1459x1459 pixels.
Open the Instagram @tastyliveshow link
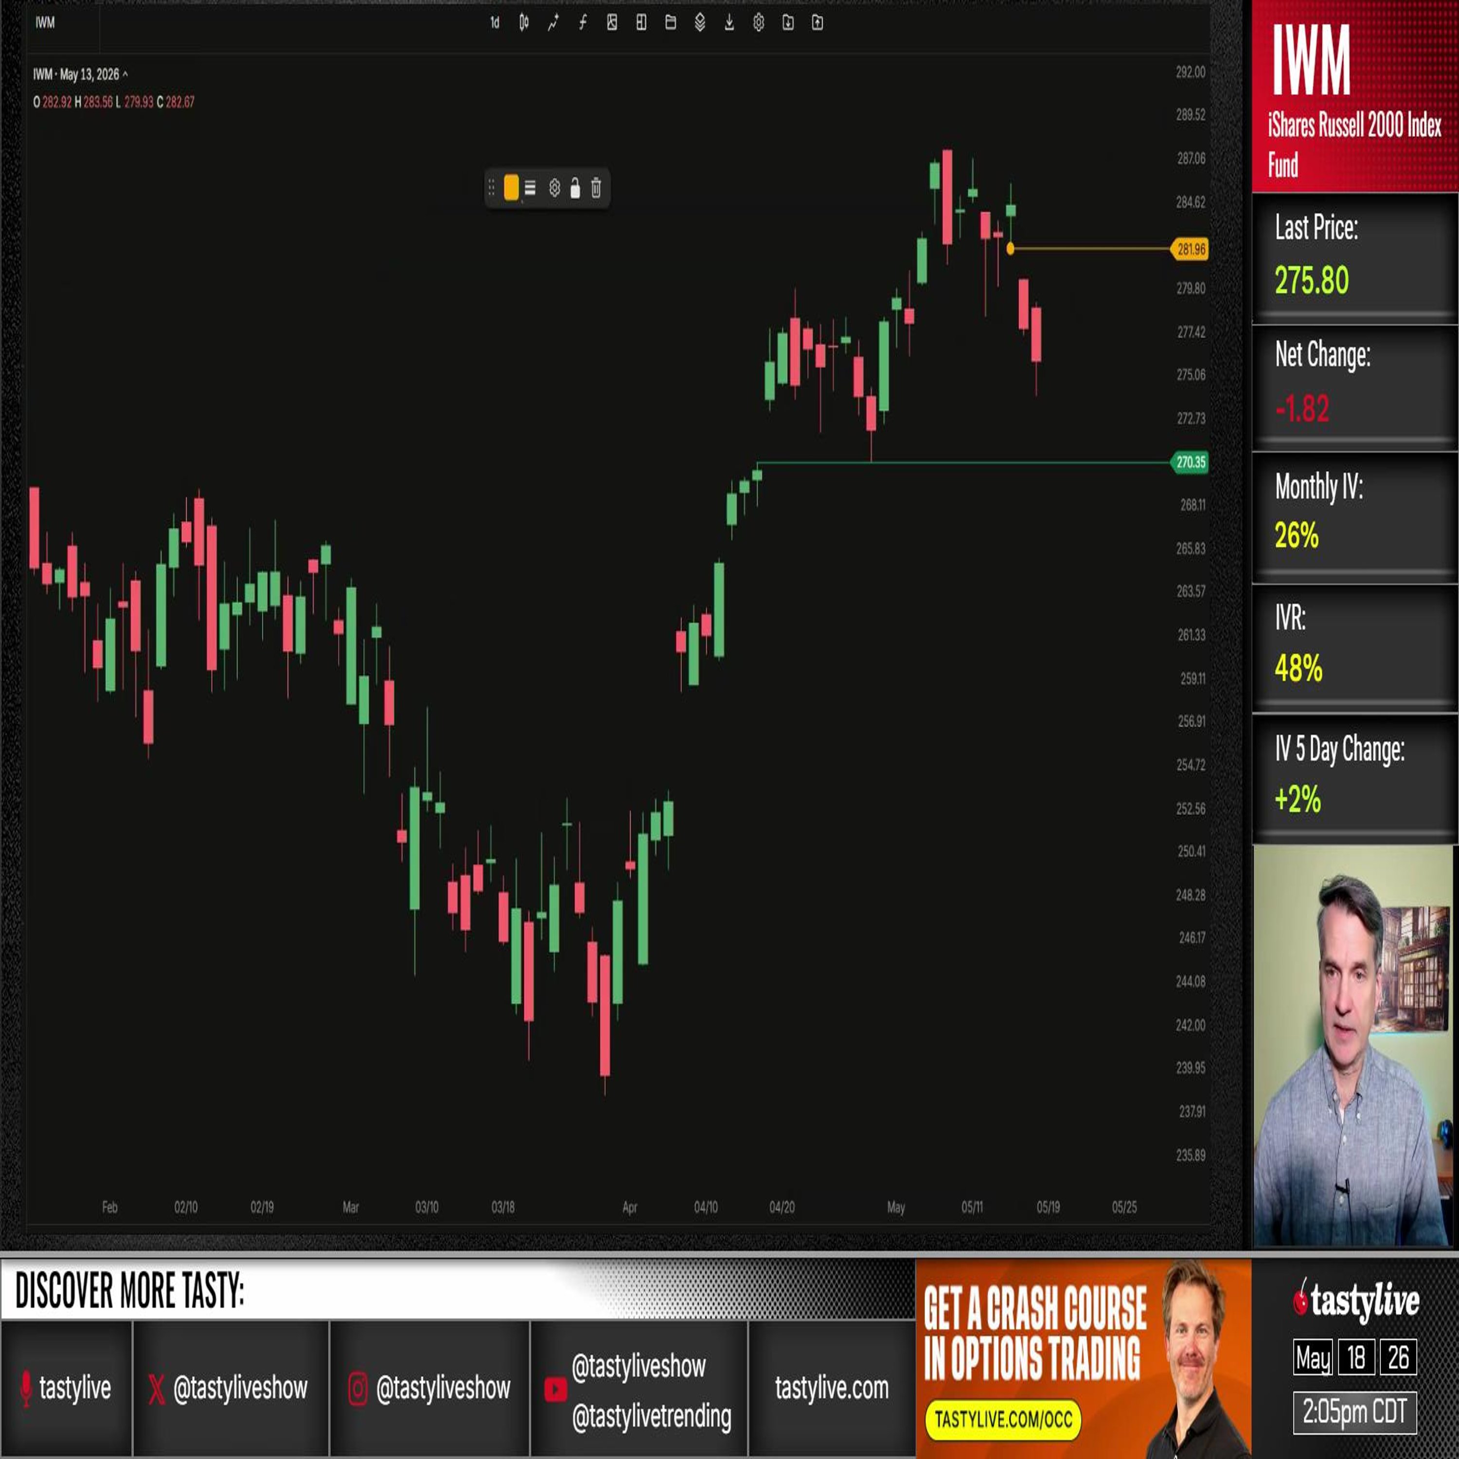[x=429, y=1387]
